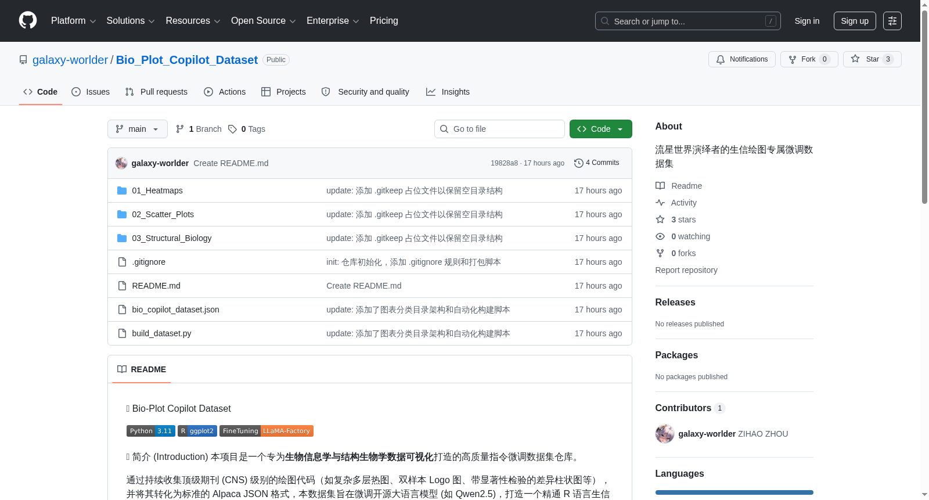The width and height of the screenshot is (929, 500).
Task: Click the Search or jump to field
Action: (x=688, y=21)
